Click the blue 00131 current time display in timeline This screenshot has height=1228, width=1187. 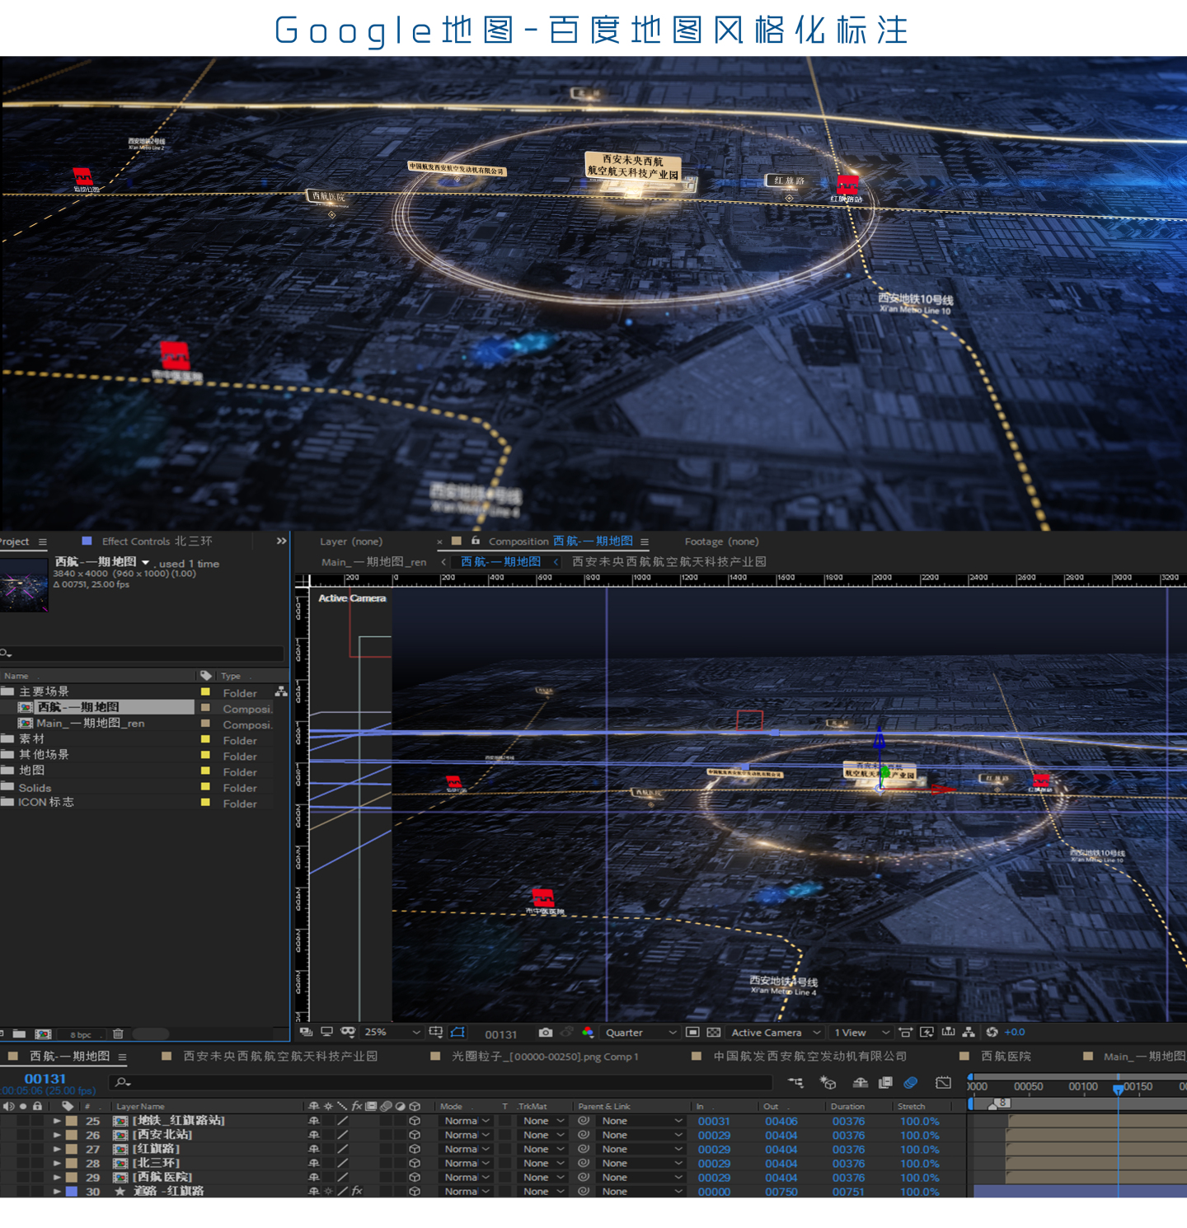coord(45,1078)
